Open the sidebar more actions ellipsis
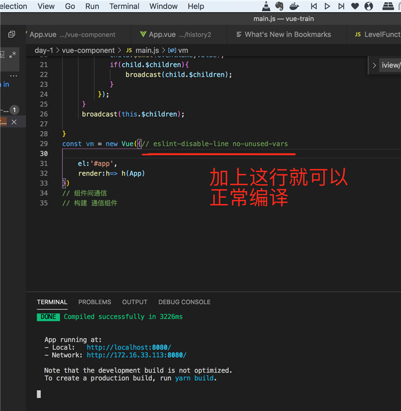Screen dimensions: 401x411 pos(13,76)
